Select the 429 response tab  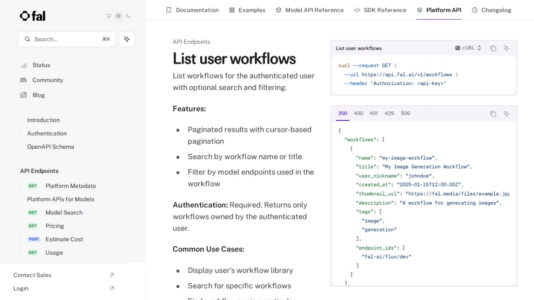389,113
